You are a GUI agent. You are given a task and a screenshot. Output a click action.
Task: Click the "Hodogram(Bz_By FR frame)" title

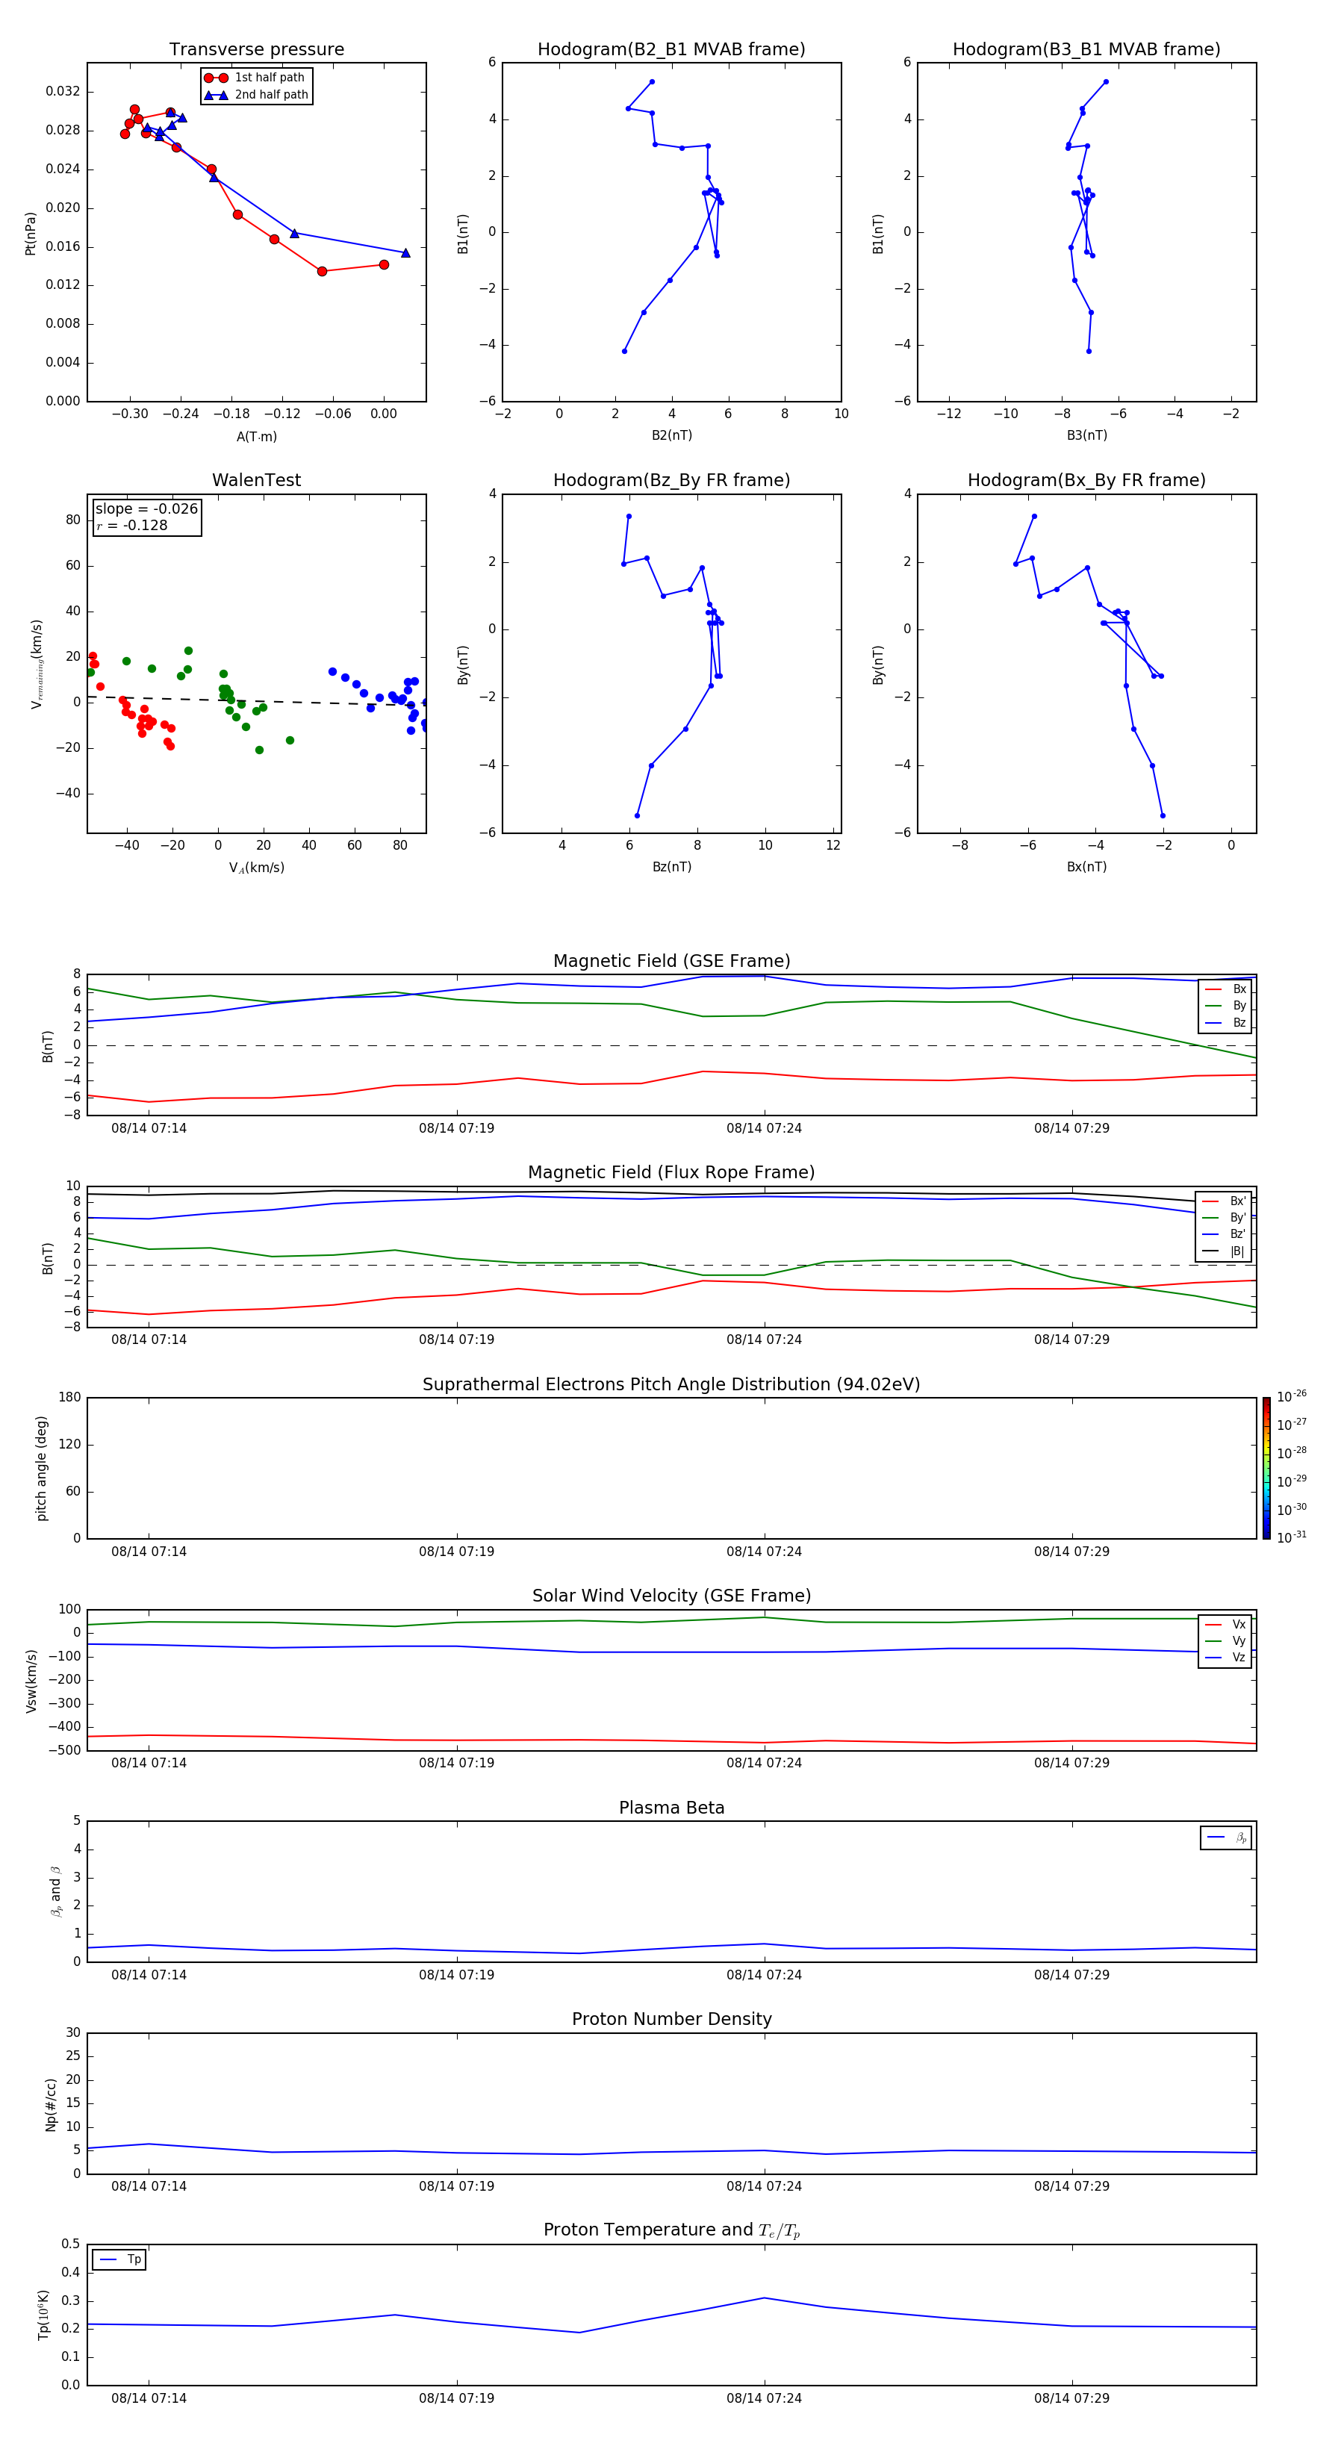click(671, 480)
